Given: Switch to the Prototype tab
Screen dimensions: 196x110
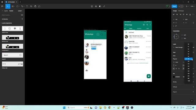Looking at the screenshot, I should pos(181,11).
